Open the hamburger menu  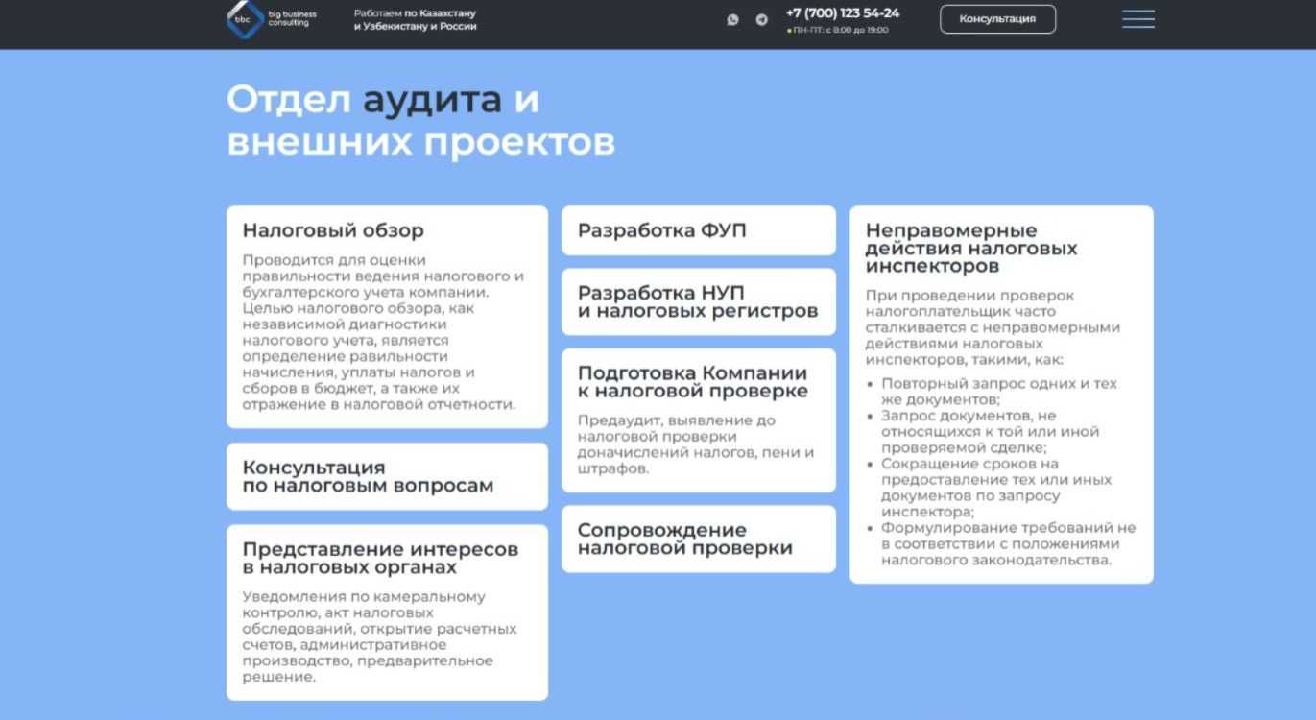1138,19
